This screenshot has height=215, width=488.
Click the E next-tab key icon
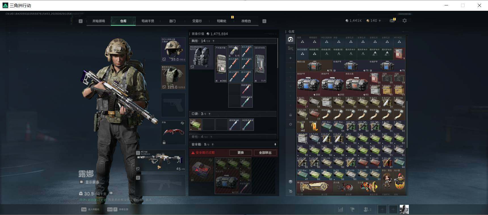[x=264, y=21]
